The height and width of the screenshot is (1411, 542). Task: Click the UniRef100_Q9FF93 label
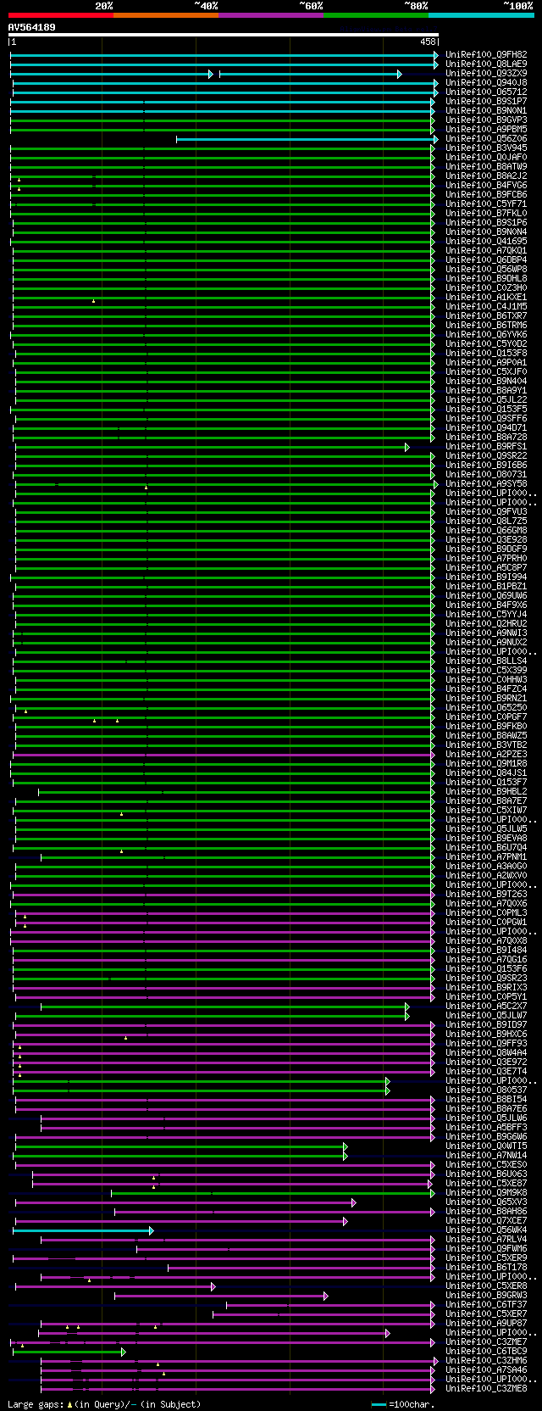click(x=486, y=1044)
